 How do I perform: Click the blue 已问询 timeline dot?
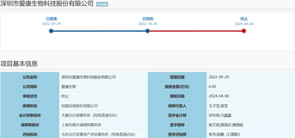pos(147,31)
